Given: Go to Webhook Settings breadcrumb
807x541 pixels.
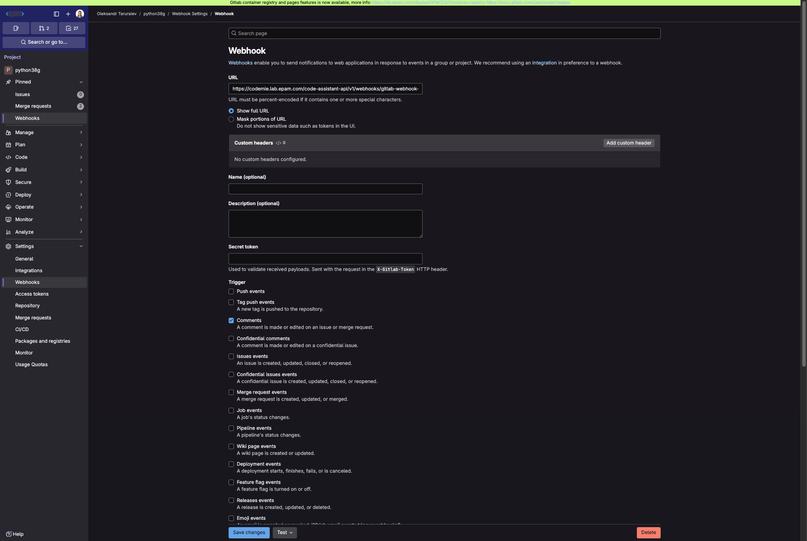Looking at the screenshot, I should point(190,13).
